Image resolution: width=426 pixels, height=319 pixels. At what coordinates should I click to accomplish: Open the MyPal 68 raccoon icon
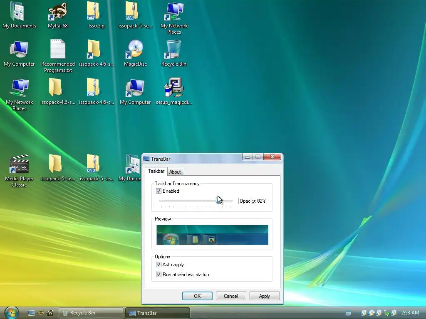point(57,12)
